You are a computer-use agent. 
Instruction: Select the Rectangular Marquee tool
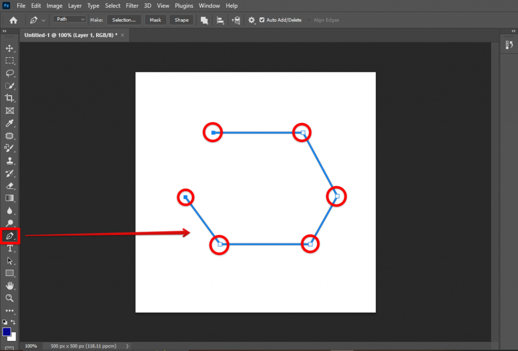10,61
